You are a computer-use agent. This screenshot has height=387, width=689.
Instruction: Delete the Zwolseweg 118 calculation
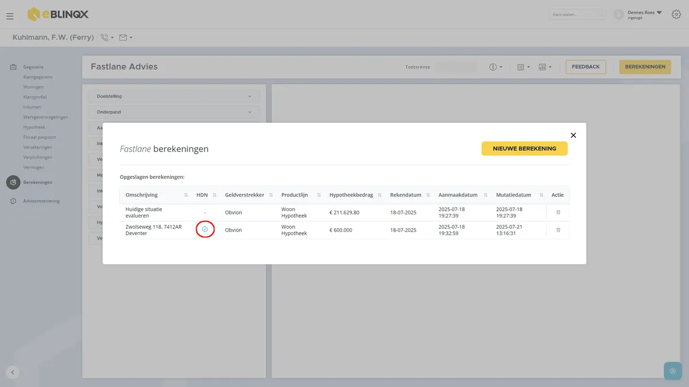[558, 230]
